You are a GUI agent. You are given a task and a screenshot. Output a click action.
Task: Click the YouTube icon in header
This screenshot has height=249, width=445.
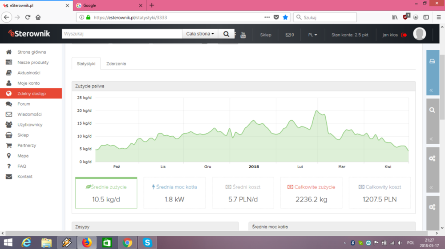243,35
